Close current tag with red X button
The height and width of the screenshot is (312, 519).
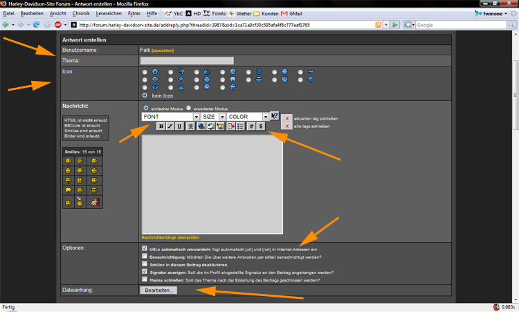(286, 118)
